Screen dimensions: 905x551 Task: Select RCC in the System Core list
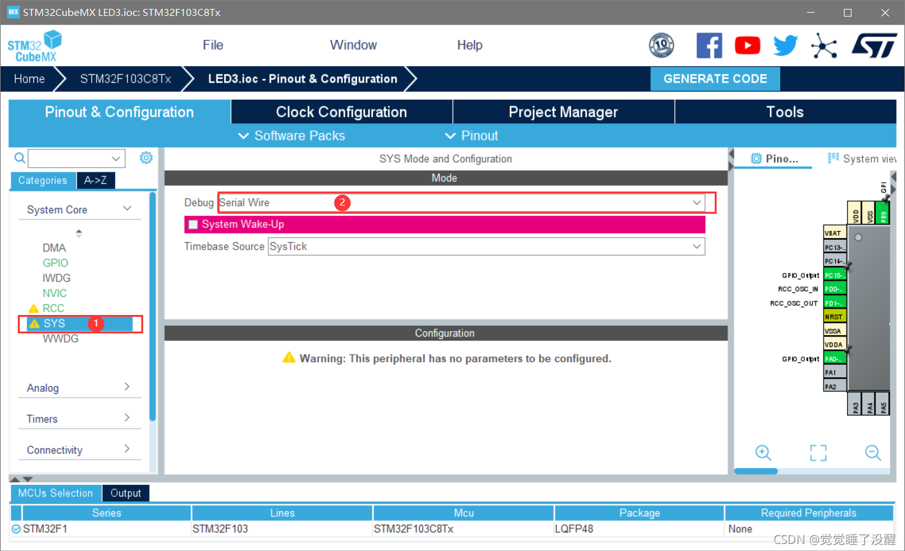53,309
